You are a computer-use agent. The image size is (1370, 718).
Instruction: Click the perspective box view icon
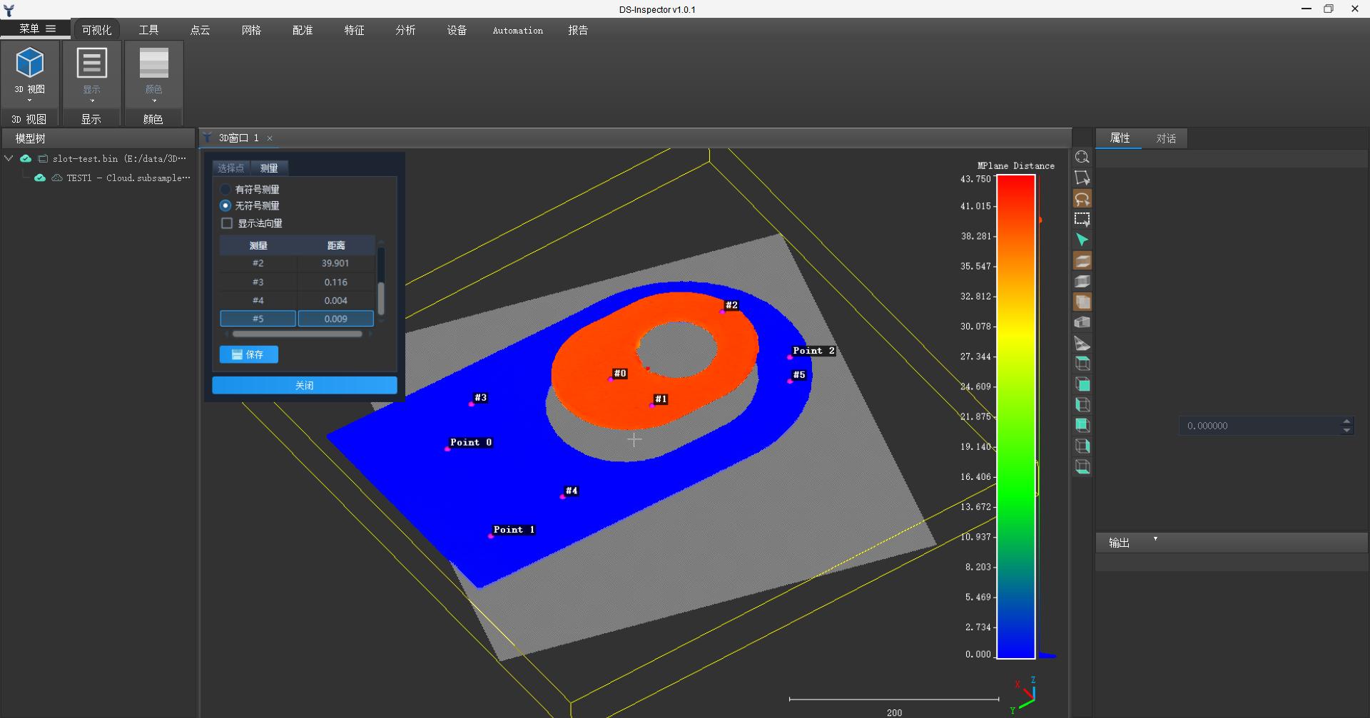click(1082, 323)
